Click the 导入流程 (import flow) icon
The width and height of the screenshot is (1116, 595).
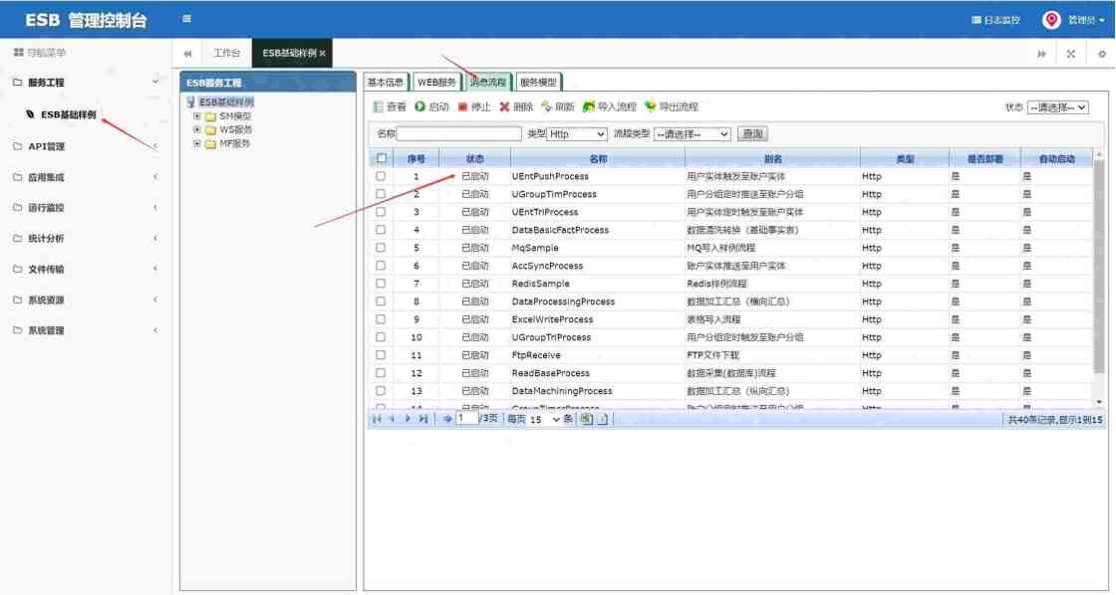[x=589, y=106]
